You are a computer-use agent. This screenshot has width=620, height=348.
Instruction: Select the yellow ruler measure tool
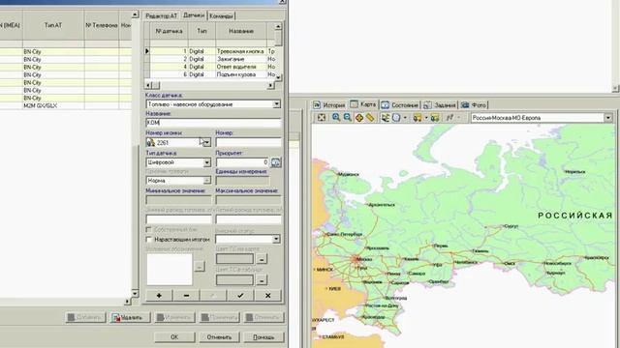[370, 118]
